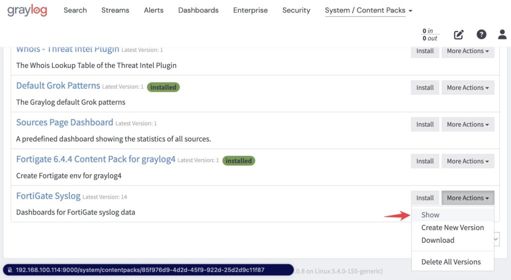
Task: Select Delete All Versions menu entry
Action: (453, 262)
